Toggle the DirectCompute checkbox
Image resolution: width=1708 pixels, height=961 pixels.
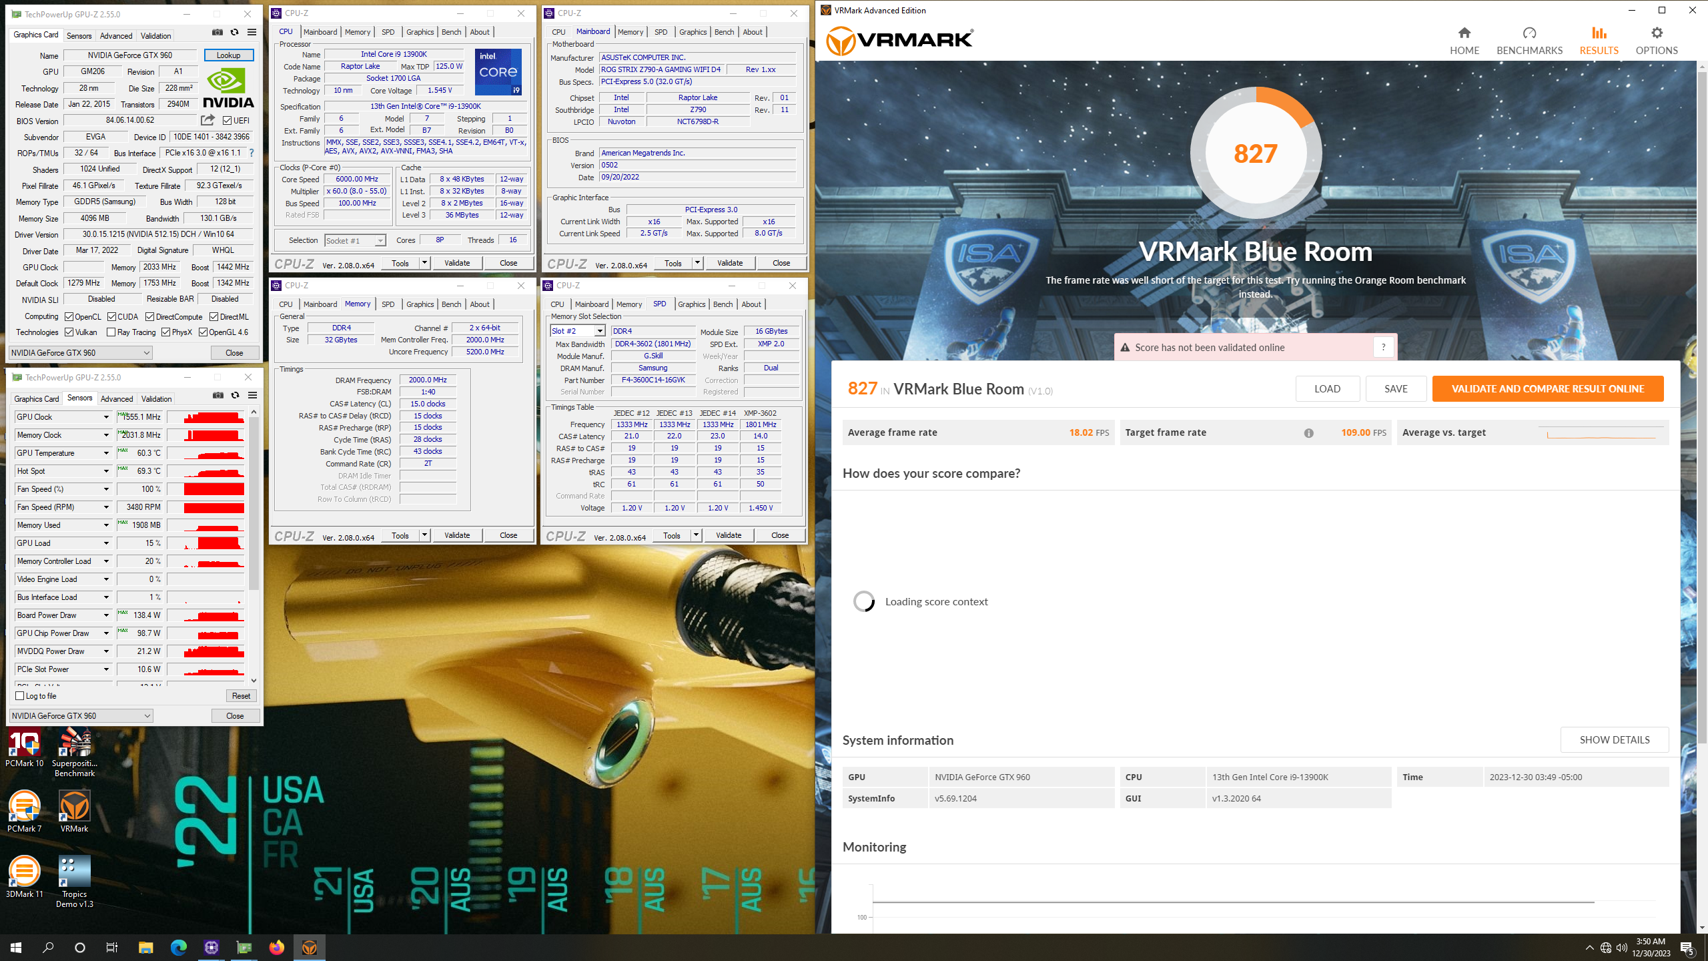tap(149, 316)
